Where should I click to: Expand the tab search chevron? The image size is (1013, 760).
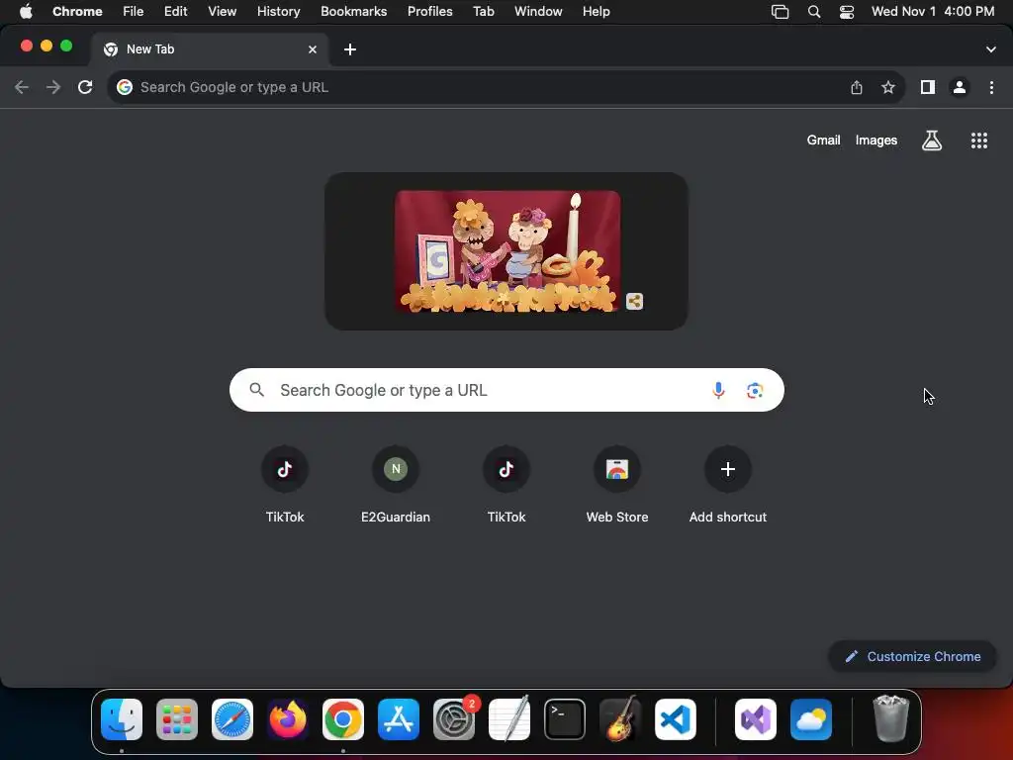coord(991,49)
